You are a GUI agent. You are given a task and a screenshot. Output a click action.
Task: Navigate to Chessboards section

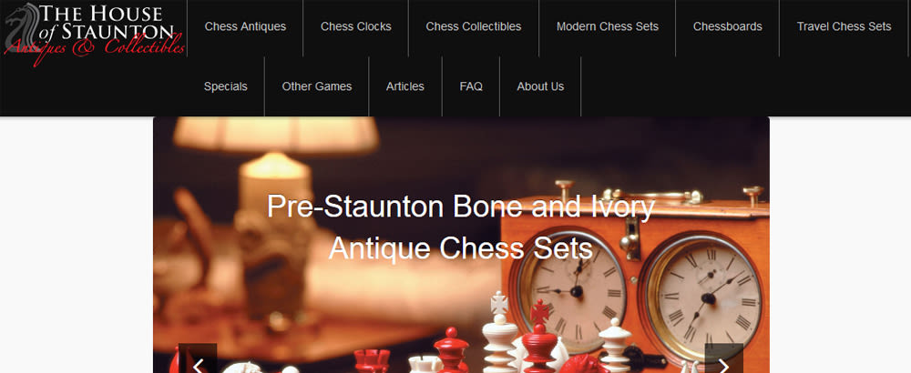click(727, 26)
